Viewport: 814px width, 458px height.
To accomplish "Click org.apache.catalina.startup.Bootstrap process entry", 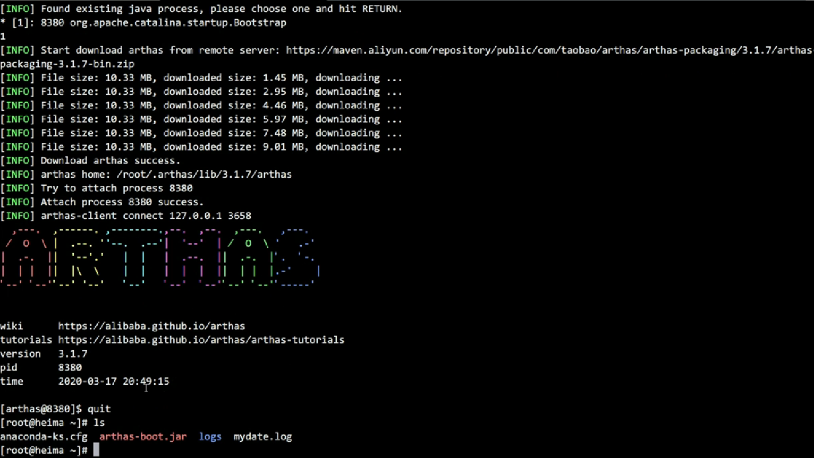I will pyautogui.click(x=178, y=22).
